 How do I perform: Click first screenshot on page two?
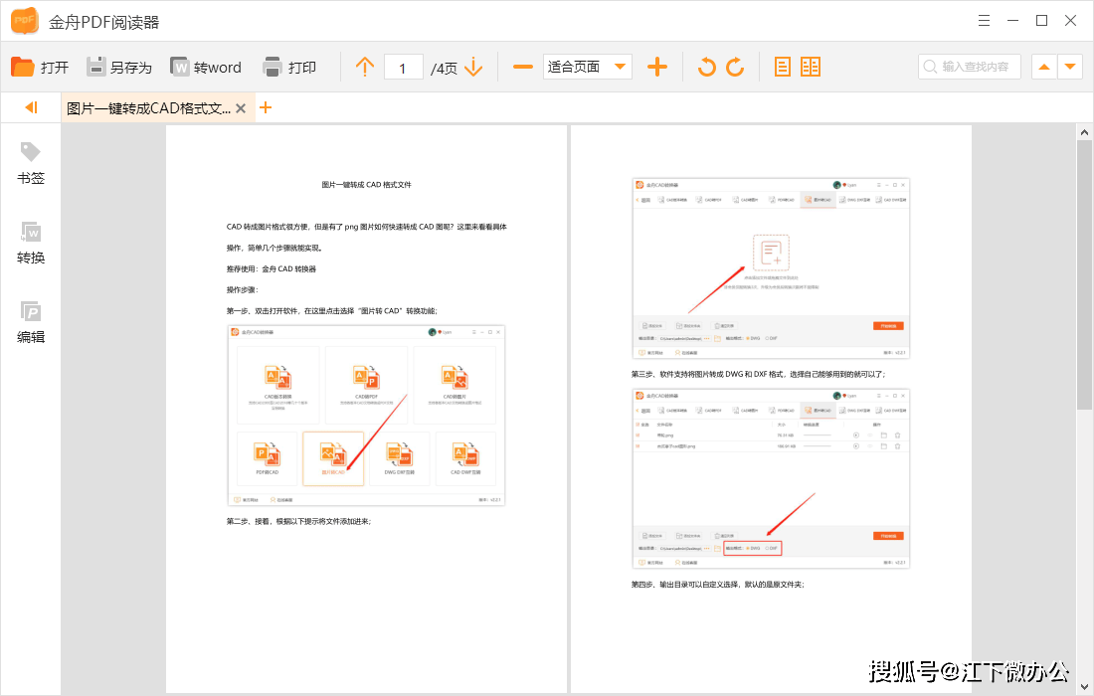771,268
